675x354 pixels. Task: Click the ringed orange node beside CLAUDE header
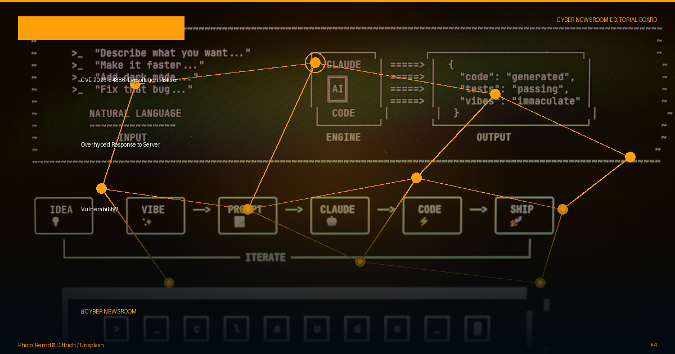316,62
